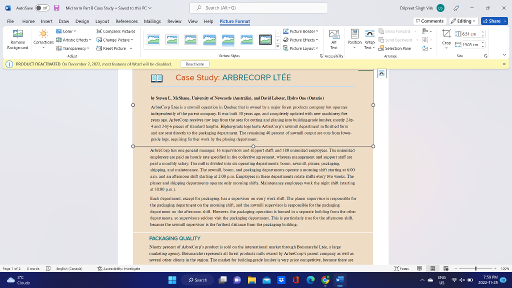Open Rotate objects menu
The image size is (512, 288).
[x=427, y=48]
